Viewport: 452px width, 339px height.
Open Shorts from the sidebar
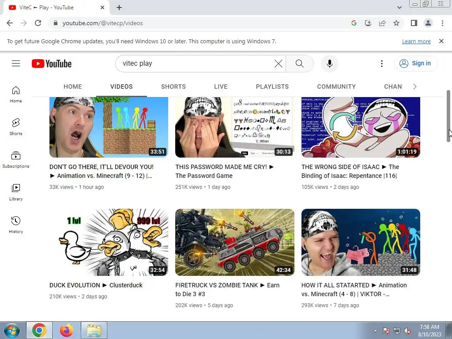[x=16, y=127]
